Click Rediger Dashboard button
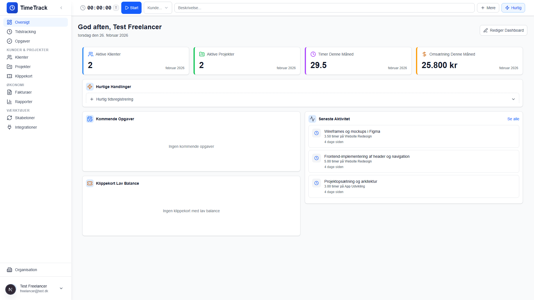 [503, 30]
